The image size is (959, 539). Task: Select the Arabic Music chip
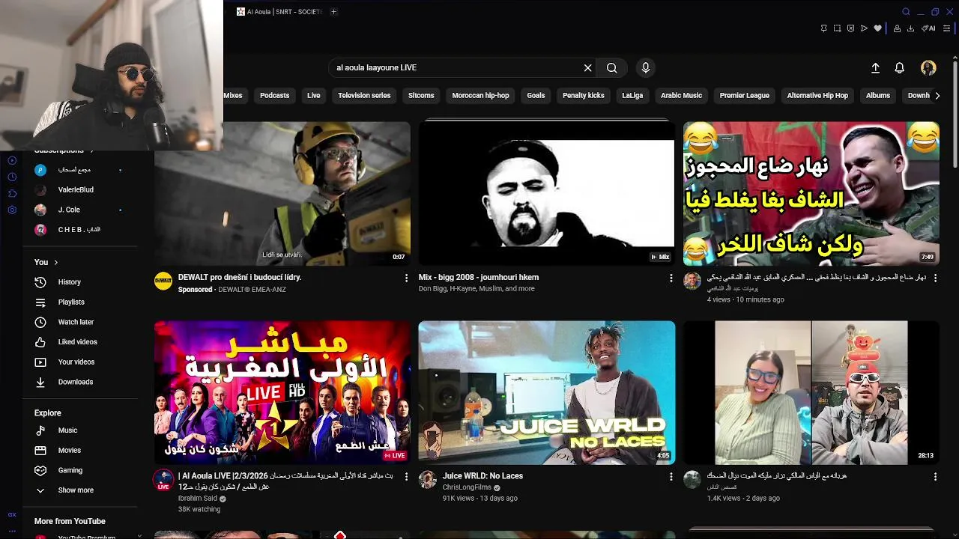[681, 96]
